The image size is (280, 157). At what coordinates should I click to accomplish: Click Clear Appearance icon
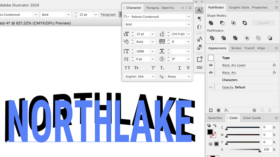point(254,110)
